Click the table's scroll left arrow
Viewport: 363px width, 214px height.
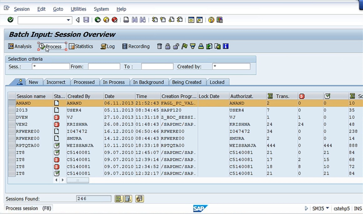pyautogui.click(x=56, y=180)
